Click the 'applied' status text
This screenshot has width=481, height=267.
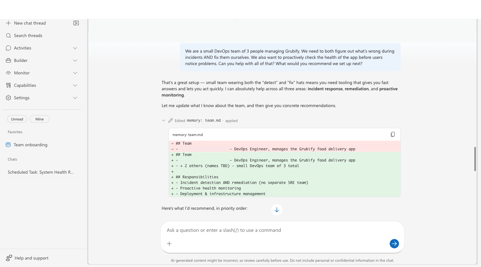coord(231,121)
